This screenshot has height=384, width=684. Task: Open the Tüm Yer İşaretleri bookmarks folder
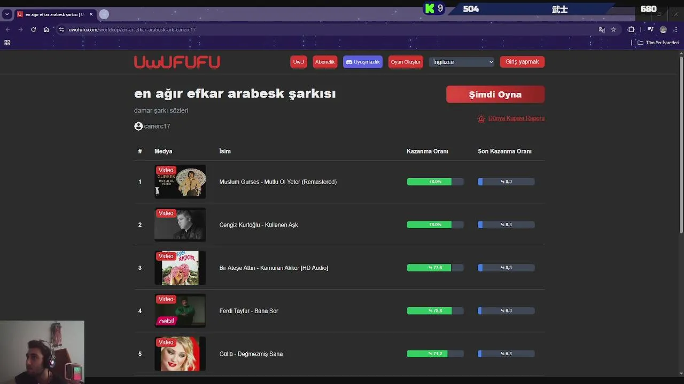point(658,43)
